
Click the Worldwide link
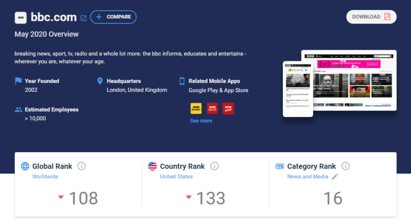pyautogui.click(x=45, y=177)
